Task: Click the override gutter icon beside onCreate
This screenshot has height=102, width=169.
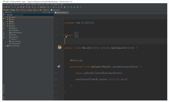Action: (59, 67)
